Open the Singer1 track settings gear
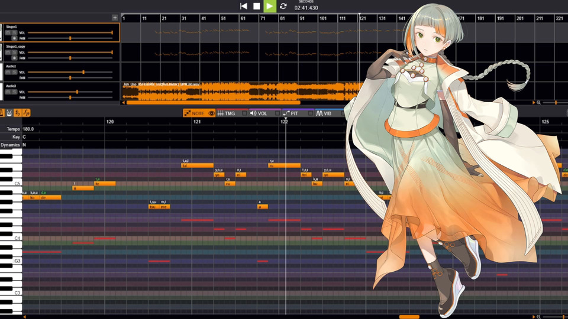This screenshot has width=568, height=319. click(14, 38)
